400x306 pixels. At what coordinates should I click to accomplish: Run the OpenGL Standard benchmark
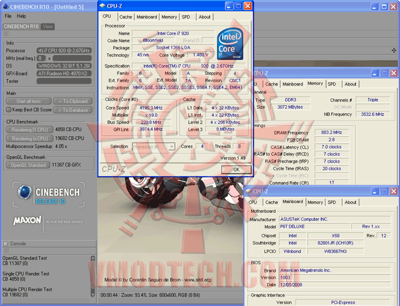[28, 165]
